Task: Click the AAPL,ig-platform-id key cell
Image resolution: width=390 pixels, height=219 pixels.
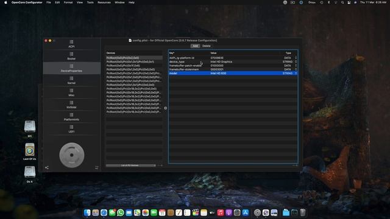Action: click(182, 58)
